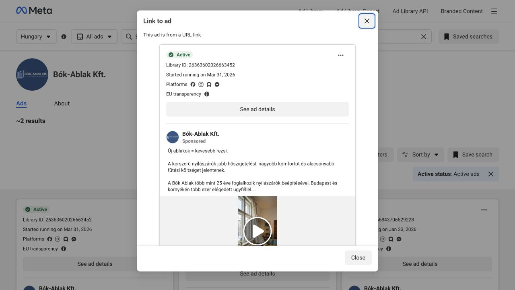Click the search magnifier icon
The height and width of the screenshot is (290, 515).
[x=129, y=37]
